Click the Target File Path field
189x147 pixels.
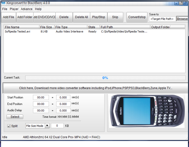click(162, 19)
